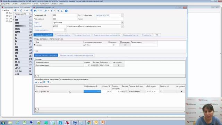Switch to Нормы расхода ГСМ tab
Screen dimensions: 222x125
(43, 35)
